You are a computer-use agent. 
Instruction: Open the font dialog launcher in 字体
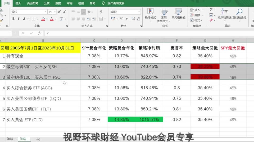(67, 26)
